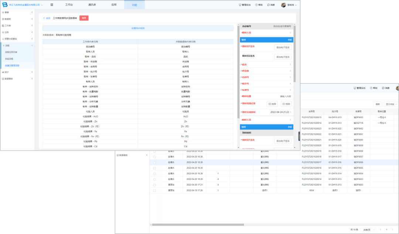Click the 相册 album button
The height and width of the screenshot is (234, 399).
[x=286, y=104]
